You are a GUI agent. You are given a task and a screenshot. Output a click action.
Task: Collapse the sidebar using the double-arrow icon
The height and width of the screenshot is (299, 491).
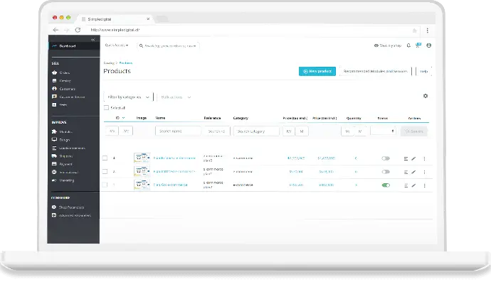pos(93,40)
